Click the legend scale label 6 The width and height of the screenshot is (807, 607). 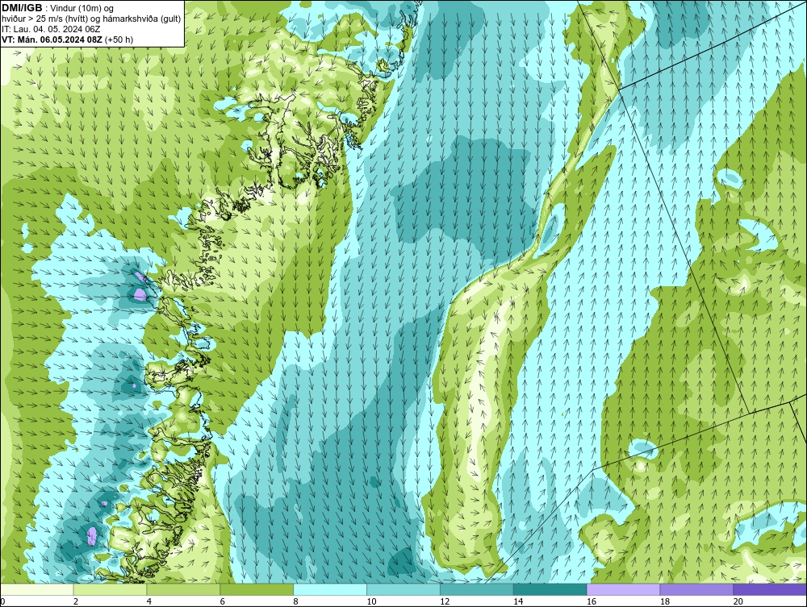point(223,601)
